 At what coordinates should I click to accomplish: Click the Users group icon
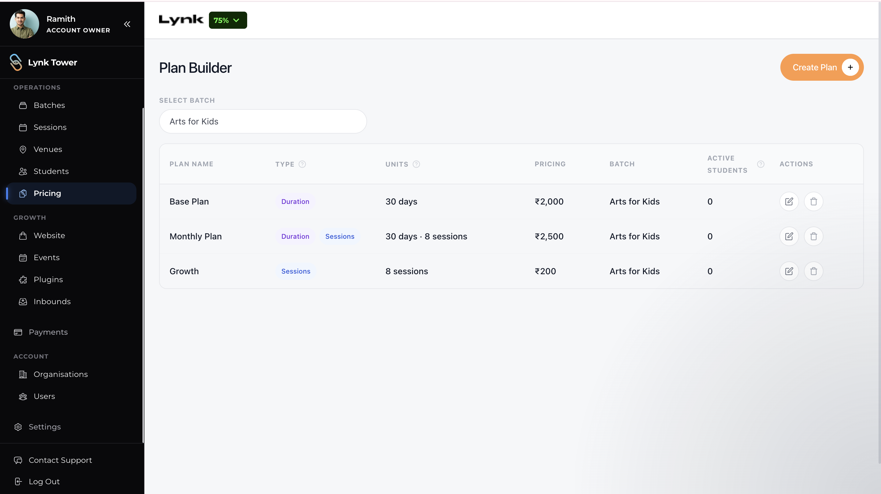[x=23, y=396]
